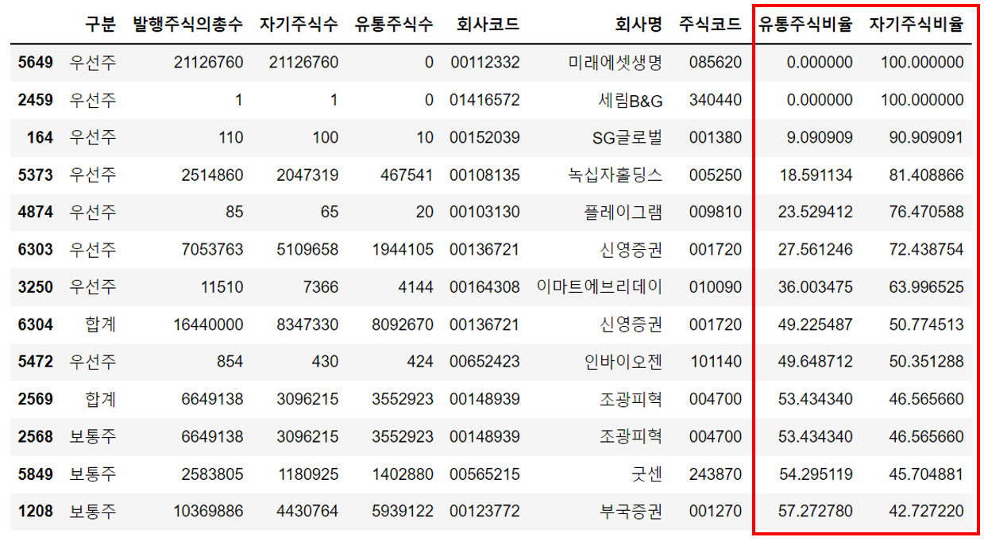984x541 pixels.
Task: Click company code 00565215
Action: (x=484, y=474)
